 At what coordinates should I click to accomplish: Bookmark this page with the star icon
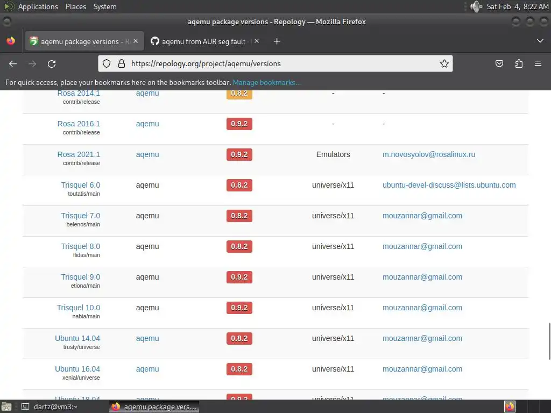[x=444, y=63]
